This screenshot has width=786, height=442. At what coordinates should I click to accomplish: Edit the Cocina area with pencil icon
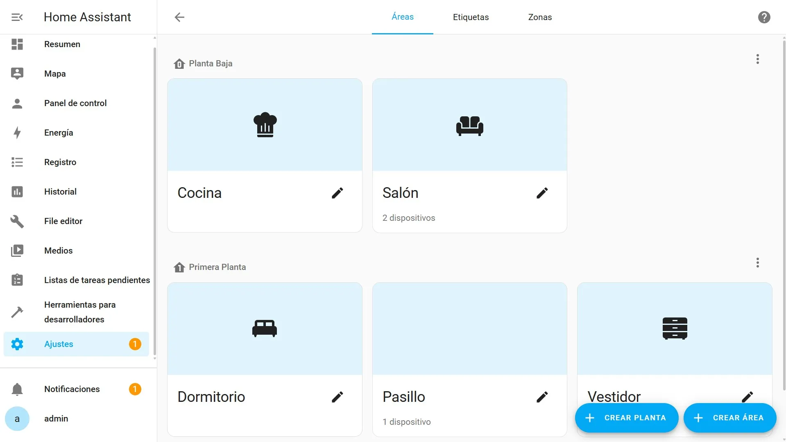[338, 193]
